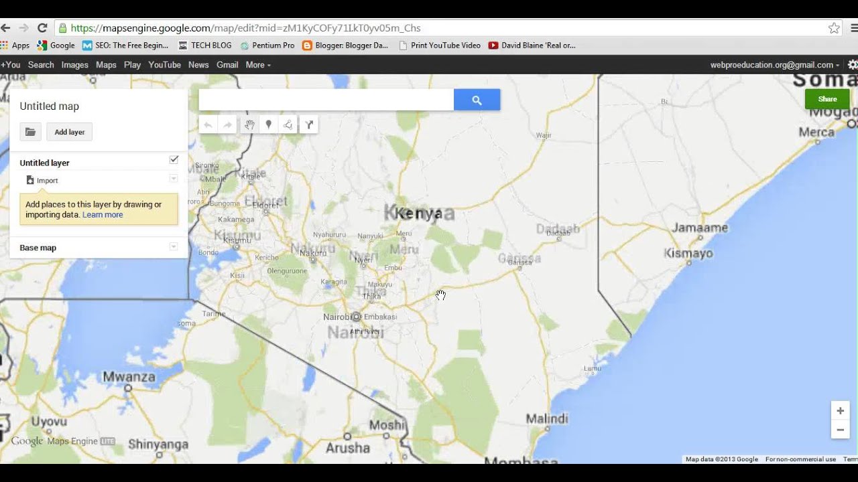Select the directions tool icon

coord(309,125)
